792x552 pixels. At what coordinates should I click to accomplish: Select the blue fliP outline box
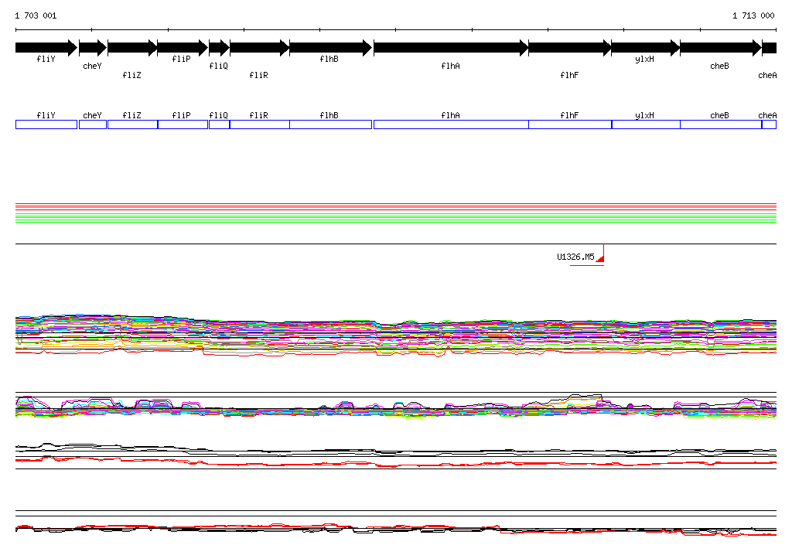[183, 124]
